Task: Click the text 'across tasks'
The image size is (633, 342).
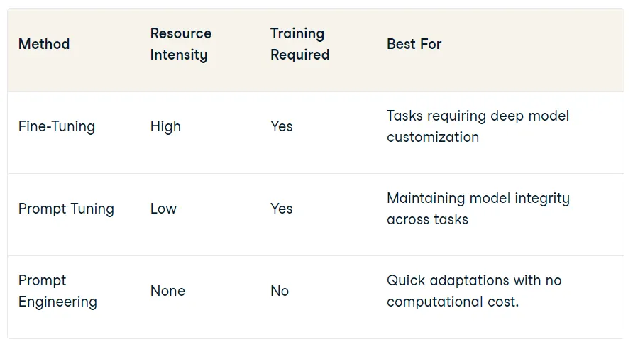Action: tap(427, 219)
